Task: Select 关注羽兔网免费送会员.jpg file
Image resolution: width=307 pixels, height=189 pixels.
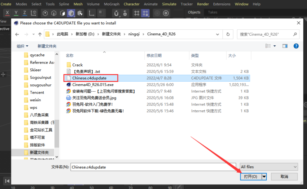Action: point(94,98)
